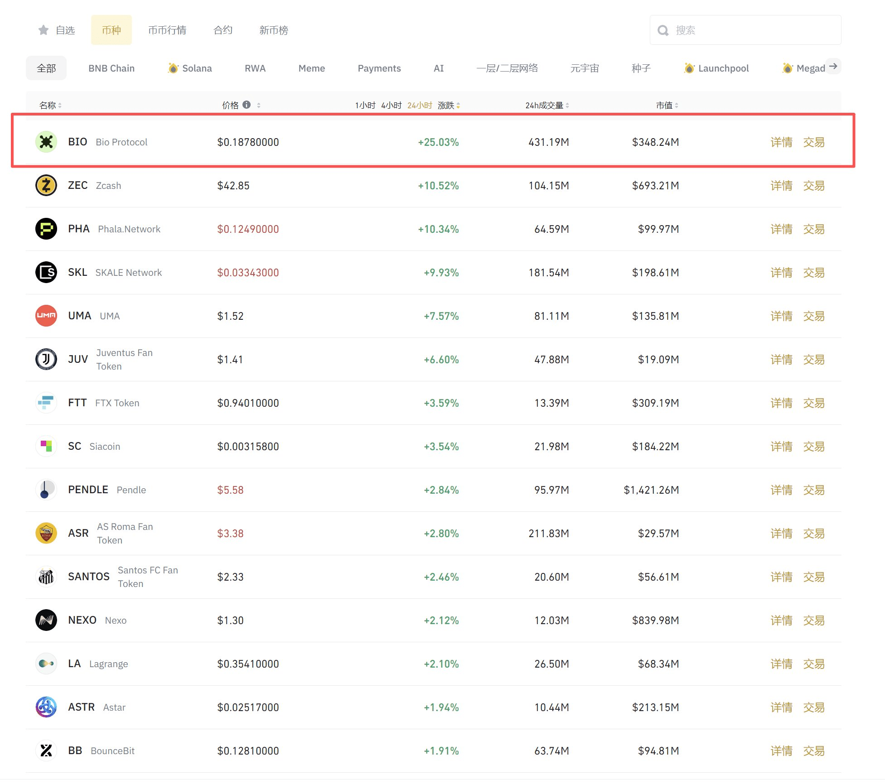This screenshot has height=784, width=885.
Task: Click PENDLE market cap $1,421.26M
Action: 651,490
